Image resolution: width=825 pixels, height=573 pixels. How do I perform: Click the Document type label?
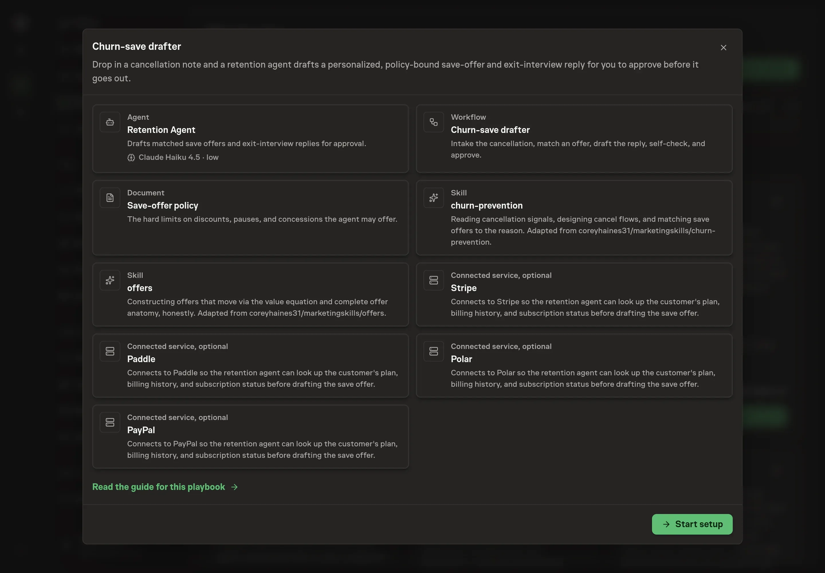146,193
